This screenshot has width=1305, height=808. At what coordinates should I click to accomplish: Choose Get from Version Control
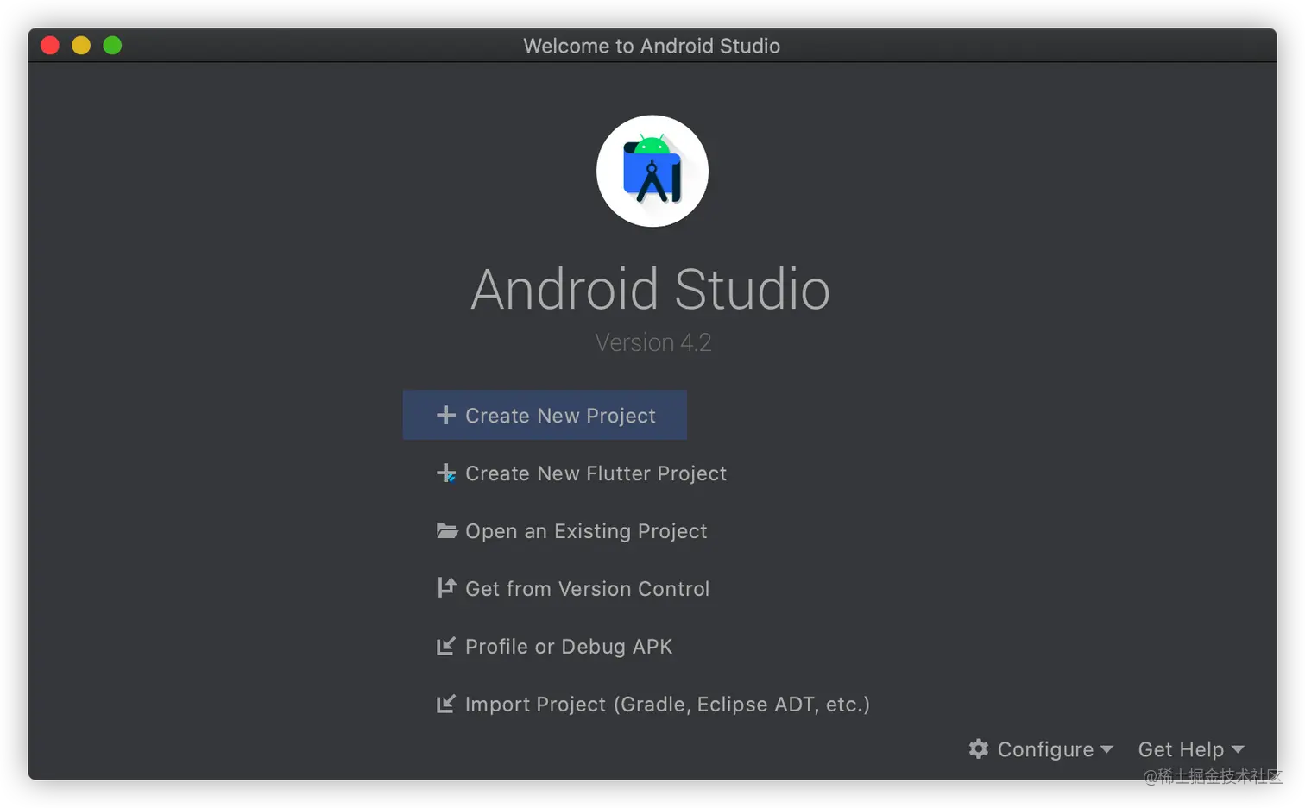pyautogui.click(x=572, y=588)
